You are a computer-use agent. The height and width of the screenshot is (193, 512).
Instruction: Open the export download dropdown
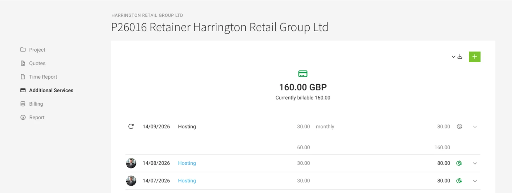tap(457, 57)
